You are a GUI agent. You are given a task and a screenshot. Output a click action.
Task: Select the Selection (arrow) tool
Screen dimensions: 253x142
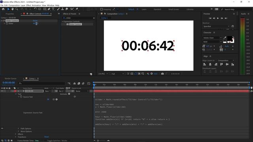(x=8, y=9)
